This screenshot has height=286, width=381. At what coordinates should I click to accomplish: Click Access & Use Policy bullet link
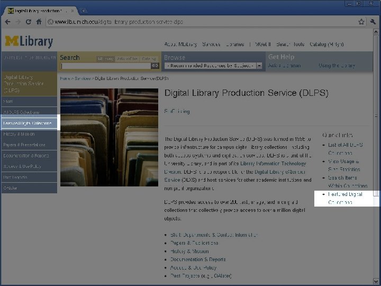tap(194, 268)
